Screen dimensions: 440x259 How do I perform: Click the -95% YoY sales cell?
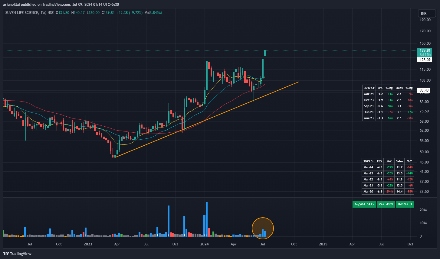[x=409, y=191]
